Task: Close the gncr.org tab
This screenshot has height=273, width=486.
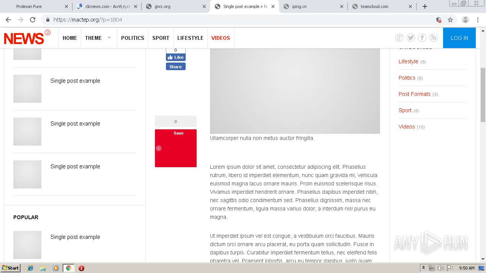Action: coord(204,6)
